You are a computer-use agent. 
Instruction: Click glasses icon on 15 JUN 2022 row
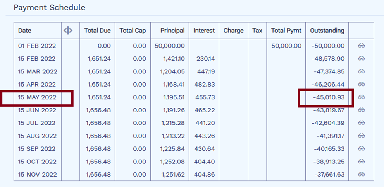(x=361, y=110)
